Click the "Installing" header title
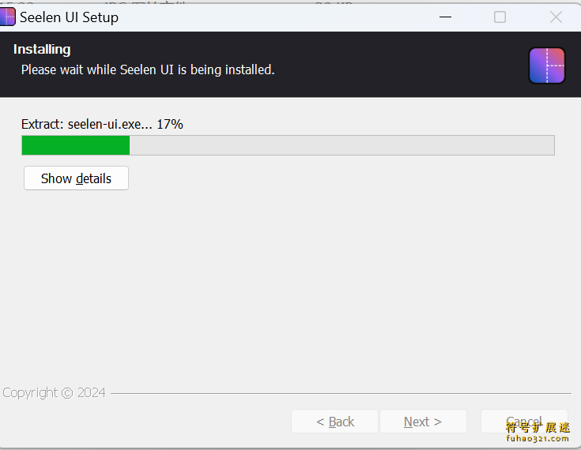 42,49
